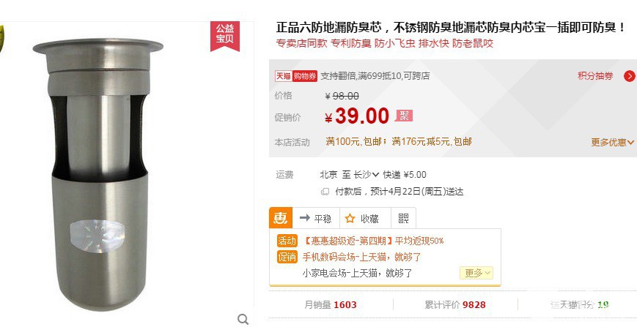This screenshot has width=637, height=327.
Task: Click the magnifier zoom icon under product image
Action: [x=243, y=318]
